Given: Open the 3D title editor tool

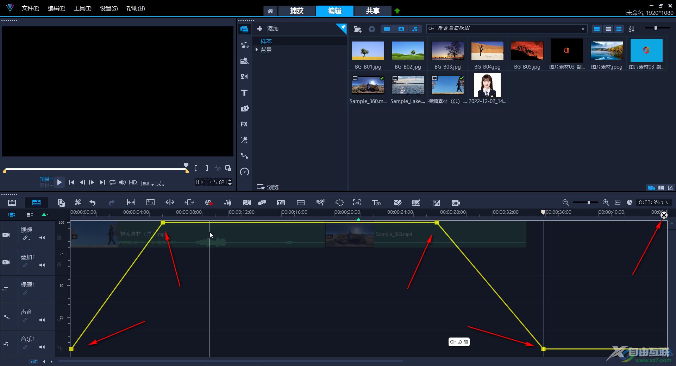Looking at the screenshot, I should pos(376,203).
